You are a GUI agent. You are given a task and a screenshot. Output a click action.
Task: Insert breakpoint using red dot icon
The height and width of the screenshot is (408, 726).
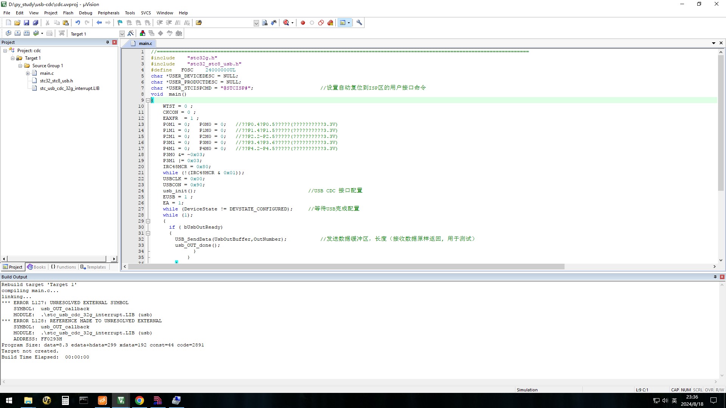[x=302, y=23]
